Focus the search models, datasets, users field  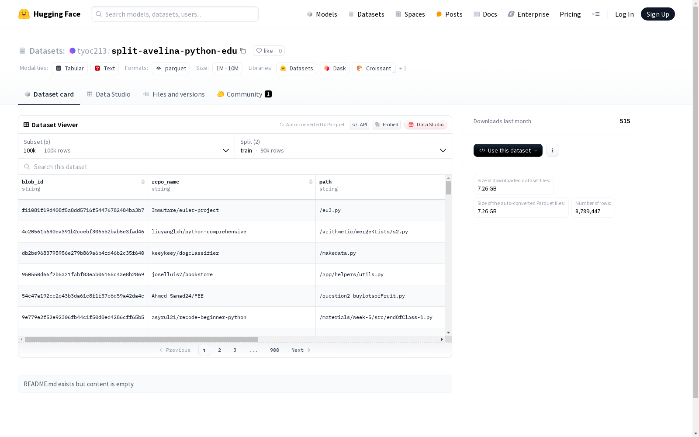tap(175, 14)
